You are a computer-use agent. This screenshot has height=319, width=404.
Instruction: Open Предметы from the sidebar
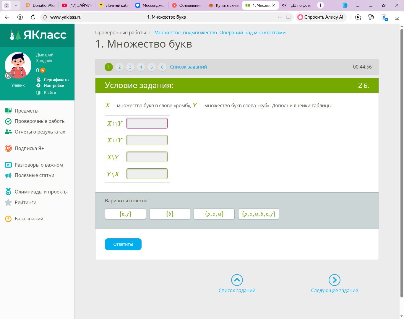26,111
